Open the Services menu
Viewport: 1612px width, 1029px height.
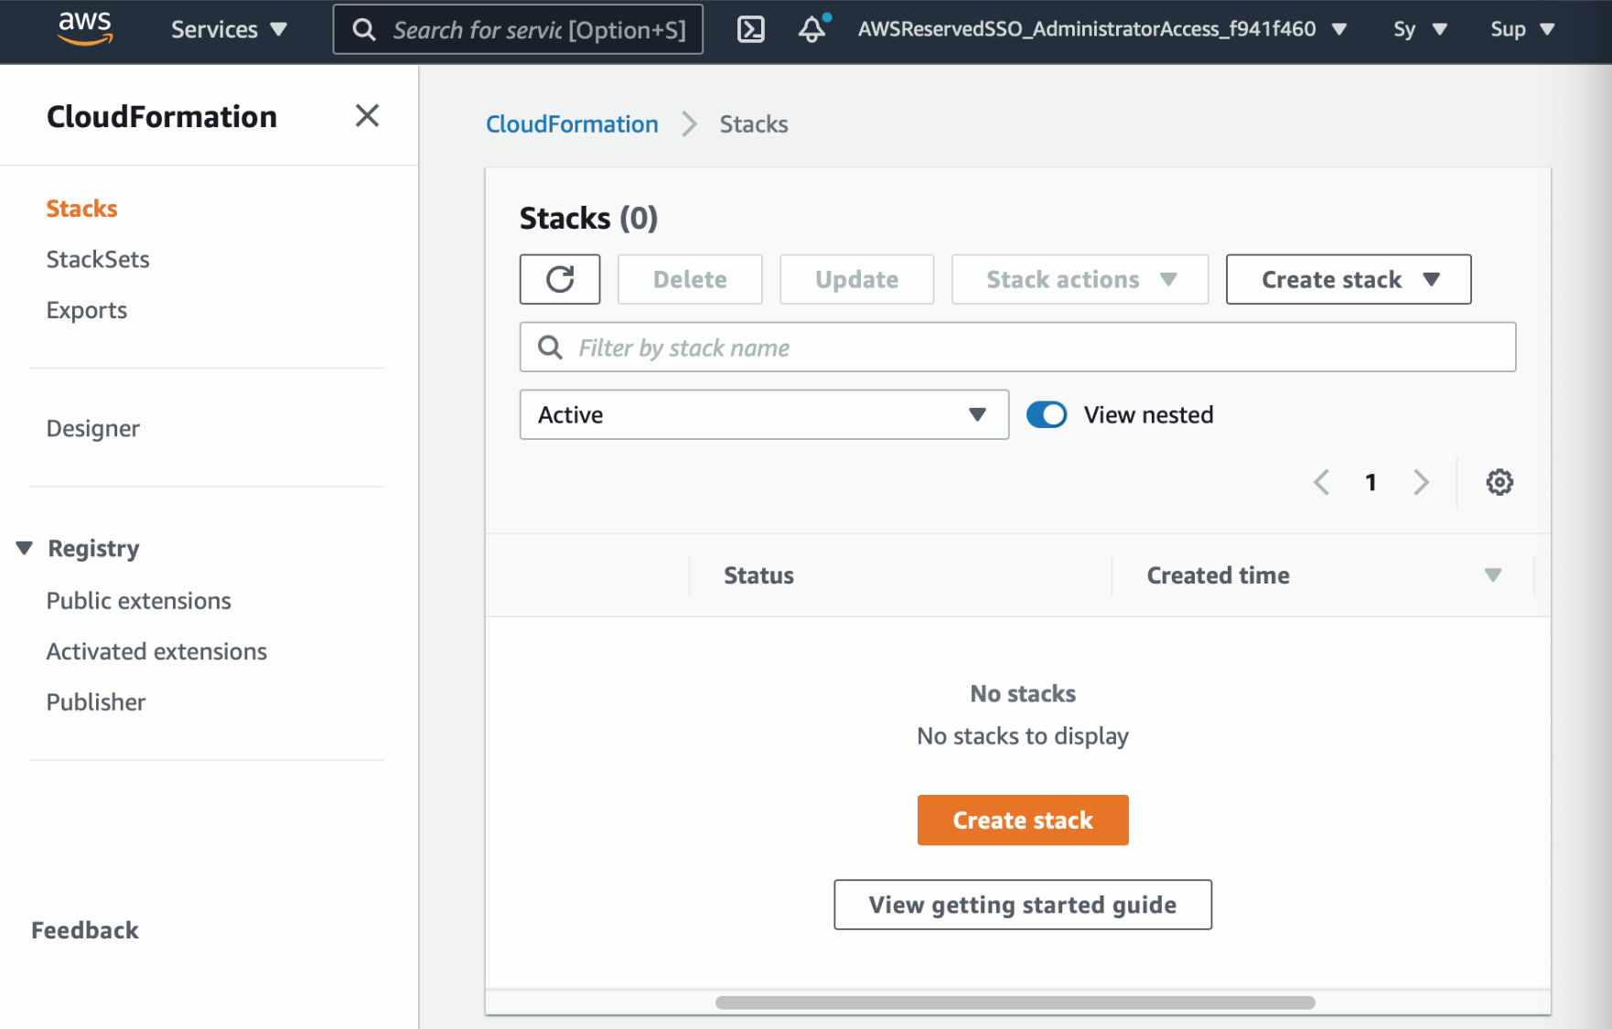click(x=229, y=29)
